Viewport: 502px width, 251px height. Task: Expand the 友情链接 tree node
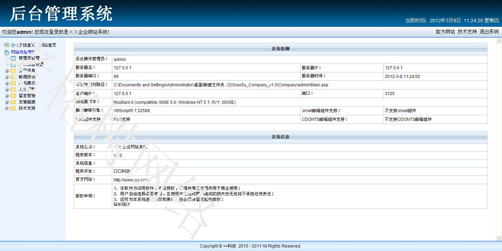click(x=7, y=102)
